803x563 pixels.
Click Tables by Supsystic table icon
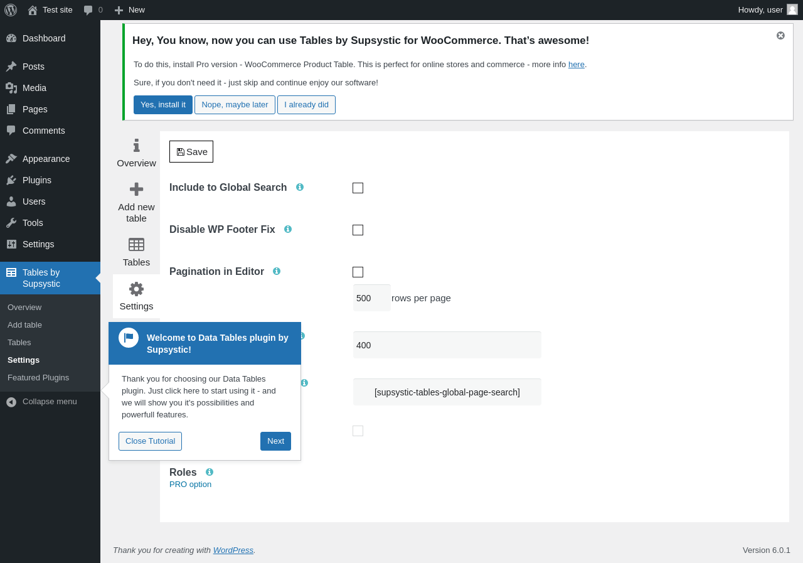[x=11, y=272]
